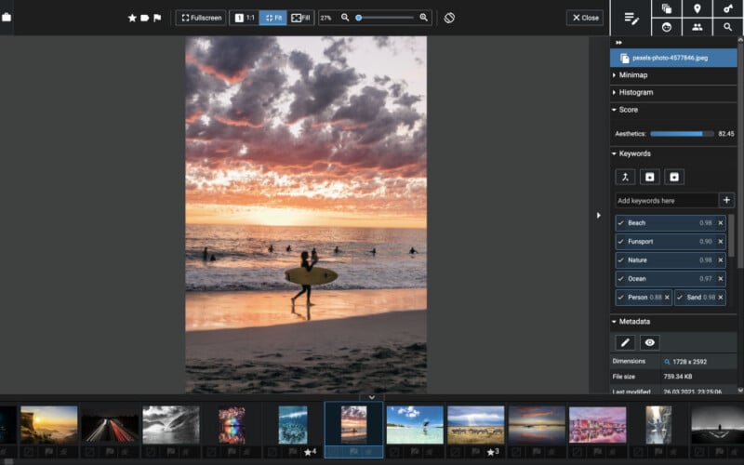Open the black and white wave thumbnail
The width and height of the screenshot is (744, 465).
[171, 425]
